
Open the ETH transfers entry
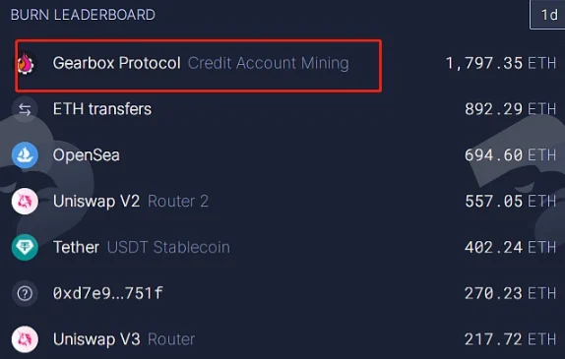(x=102, y=109)
